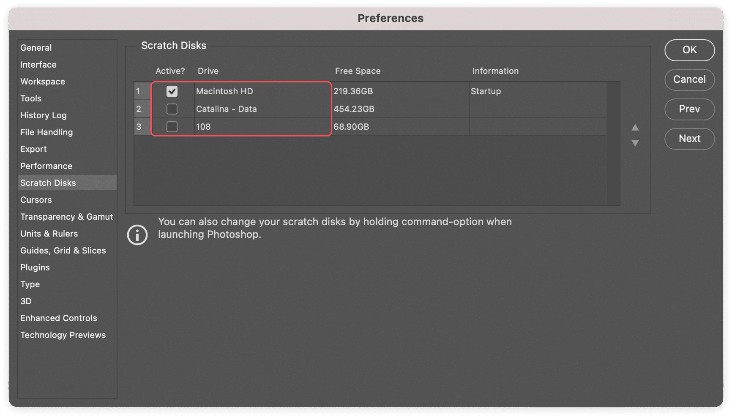Screen dimensions: 732x417
Task: Dismiss the dialog with Cancel
Action: 689,79
